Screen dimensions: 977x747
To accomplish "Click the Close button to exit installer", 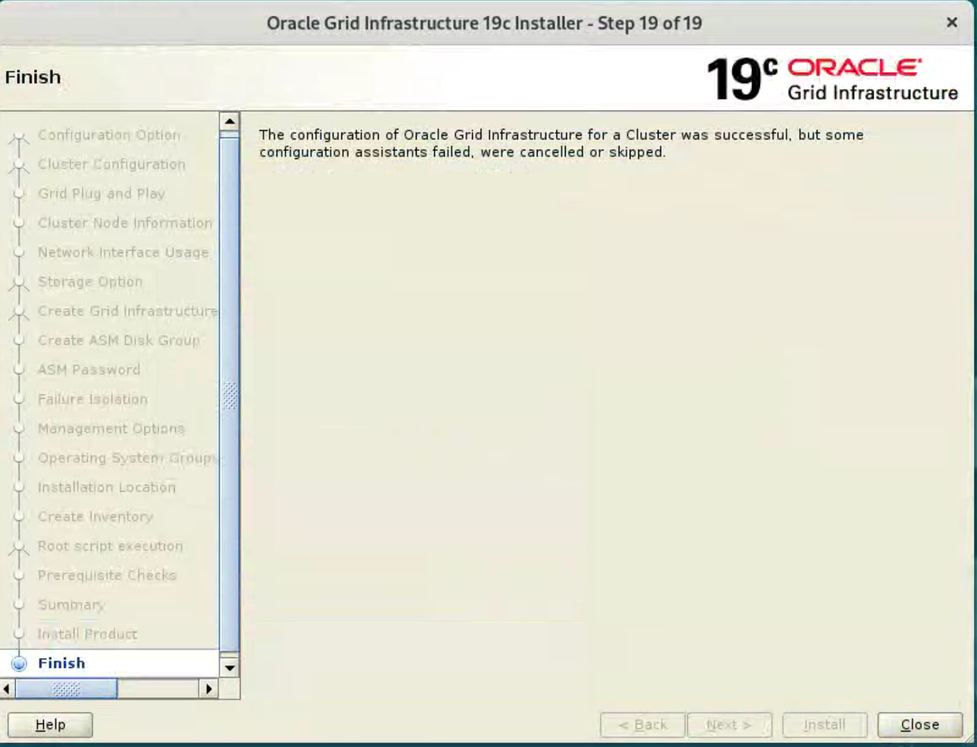I will (919, 724).
